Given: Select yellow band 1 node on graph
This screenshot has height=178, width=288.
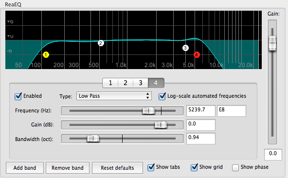Looking at the screenshot, I should 46,55.
